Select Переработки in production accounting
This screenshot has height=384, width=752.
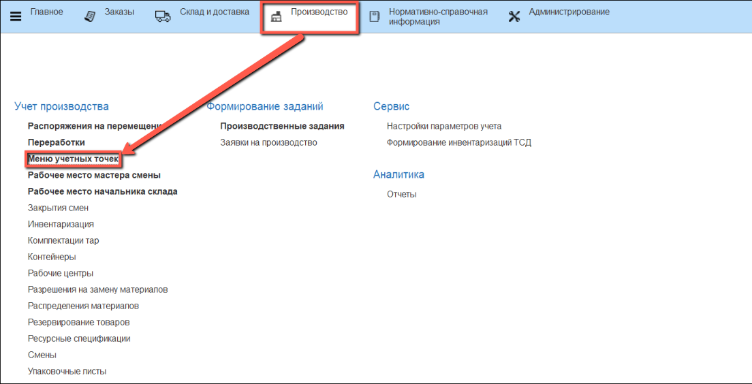pos(57,142)
